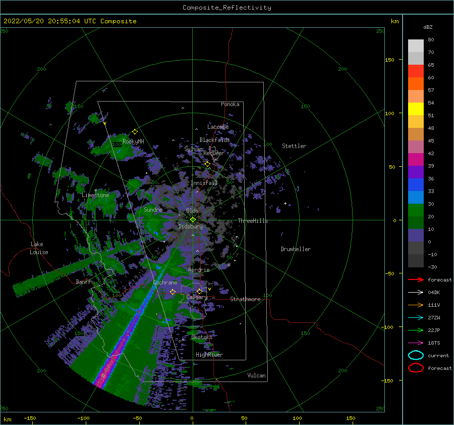The image size is (454, 425).
Task: Click the yellow radar-site diamond at Olds
Action: [193, 220]
